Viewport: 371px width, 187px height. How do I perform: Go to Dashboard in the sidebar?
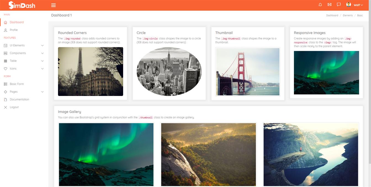tap(17, 22)
